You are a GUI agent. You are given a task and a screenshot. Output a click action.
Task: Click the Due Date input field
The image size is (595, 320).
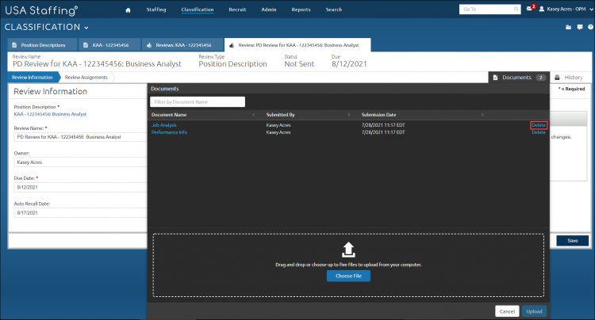(x=80, y=187)
